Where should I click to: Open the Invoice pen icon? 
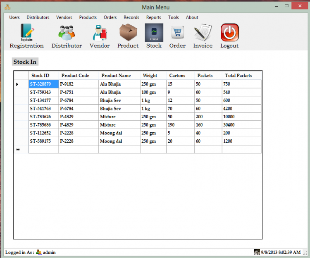pyautogui.click(x=203, y=33)
